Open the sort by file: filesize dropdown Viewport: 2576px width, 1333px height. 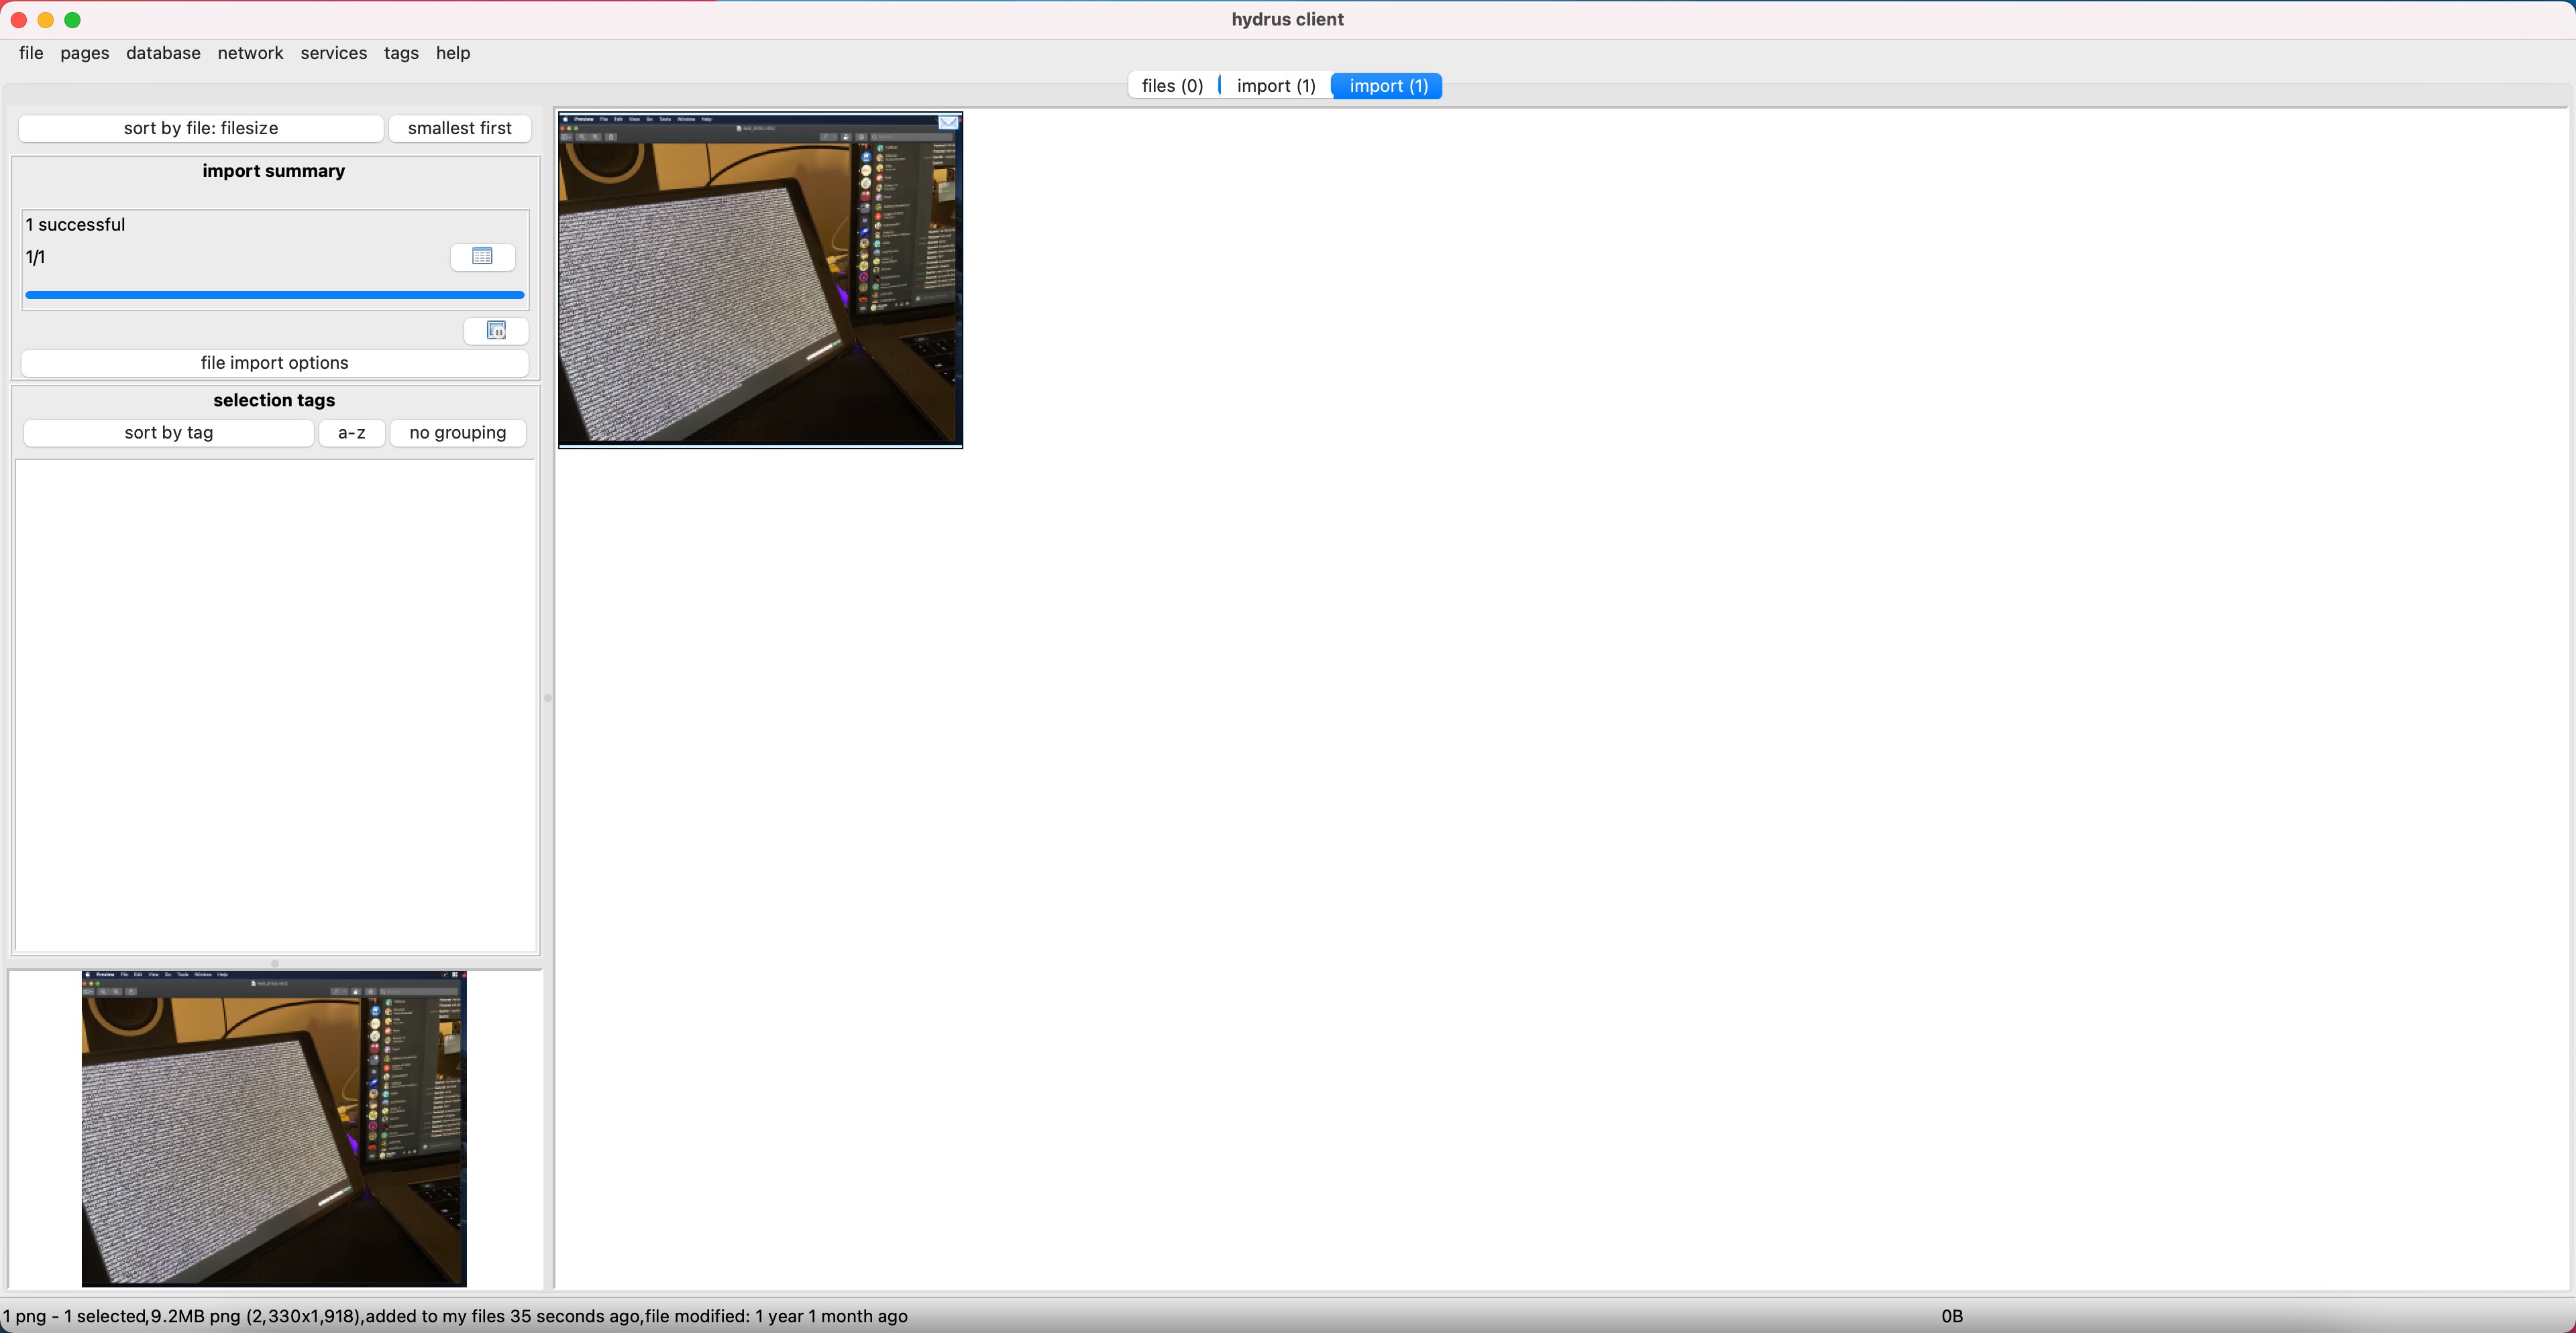pyautogui.click(x=202, y=128)
